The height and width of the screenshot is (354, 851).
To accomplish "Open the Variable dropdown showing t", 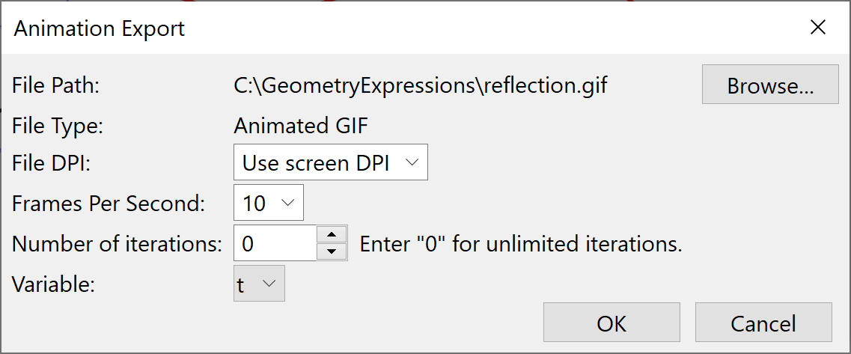I will click(259, 284).
